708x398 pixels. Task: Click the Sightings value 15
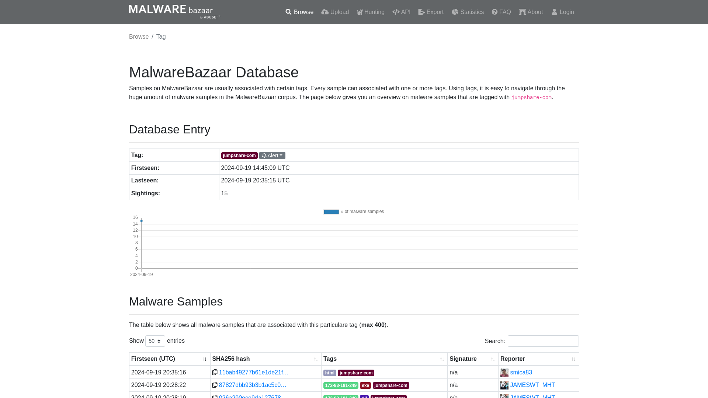pos(224,193)
